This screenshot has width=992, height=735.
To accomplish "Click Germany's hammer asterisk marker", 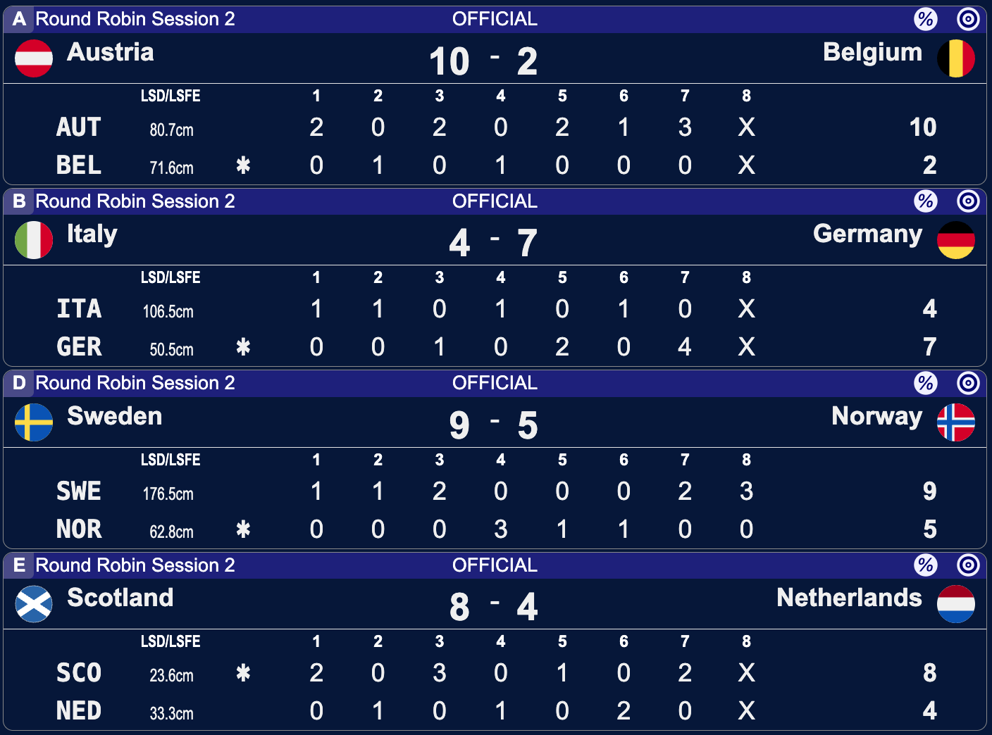I will tap(243, 347).
